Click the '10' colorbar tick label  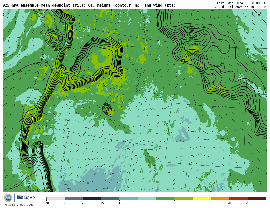point(193,203)
